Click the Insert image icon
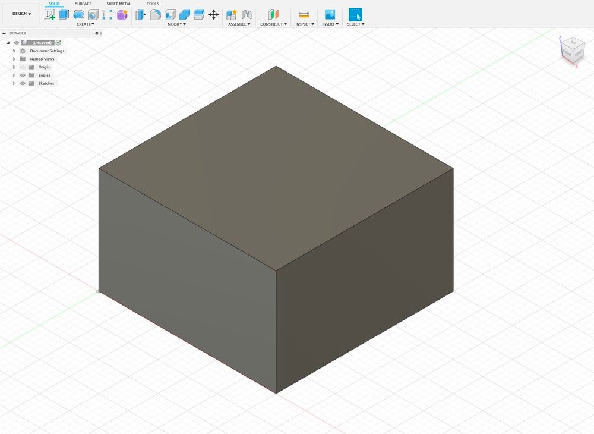 click(x=330, y=15)
